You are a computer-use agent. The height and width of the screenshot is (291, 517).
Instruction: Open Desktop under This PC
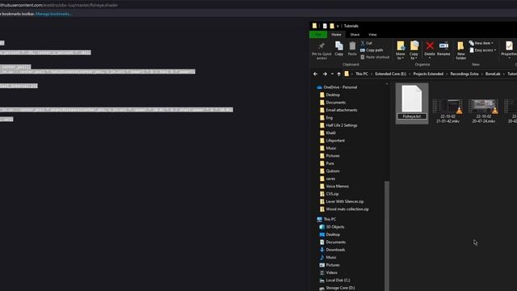pyautogui.click(x=330, y=234)
